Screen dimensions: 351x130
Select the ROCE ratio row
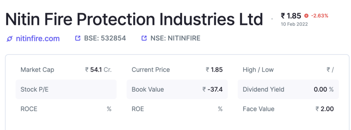(66, 109)
